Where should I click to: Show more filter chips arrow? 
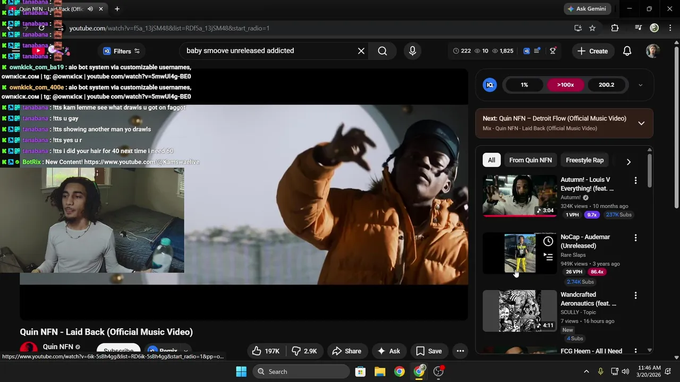coord(628,161)
